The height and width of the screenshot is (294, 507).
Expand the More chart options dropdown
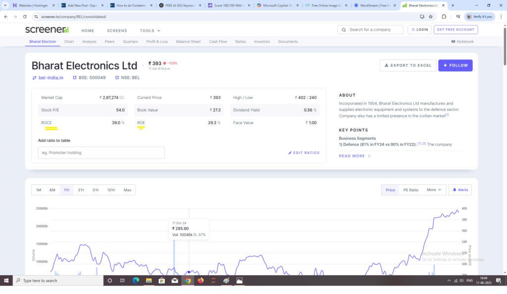pyautogui.click(x=434, y=190)
